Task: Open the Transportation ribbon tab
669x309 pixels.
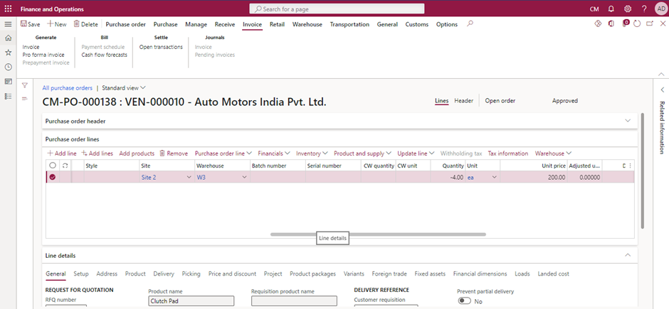Action: tap(349, 24)
